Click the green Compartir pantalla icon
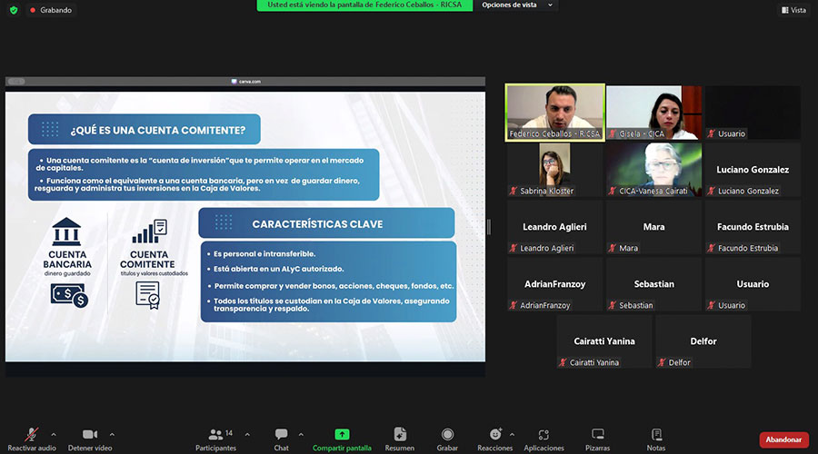The width and height of the screenshot is (818, 454). (x=342, y=434)
